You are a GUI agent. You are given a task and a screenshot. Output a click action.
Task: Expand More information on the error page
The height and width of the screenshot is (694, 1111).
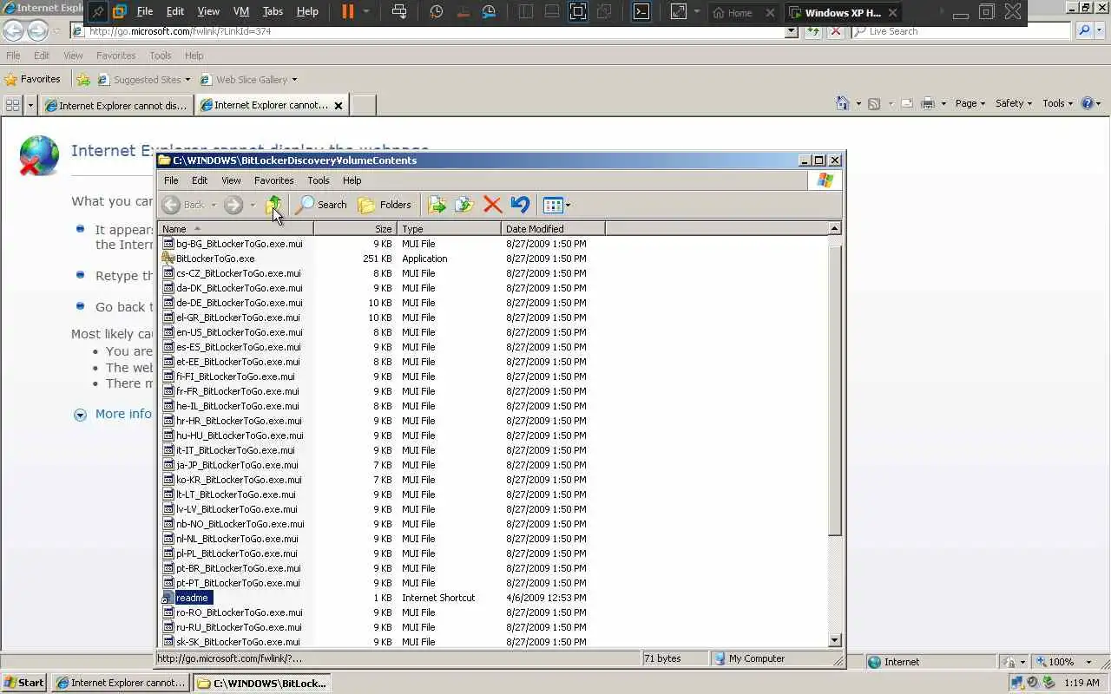112,414
